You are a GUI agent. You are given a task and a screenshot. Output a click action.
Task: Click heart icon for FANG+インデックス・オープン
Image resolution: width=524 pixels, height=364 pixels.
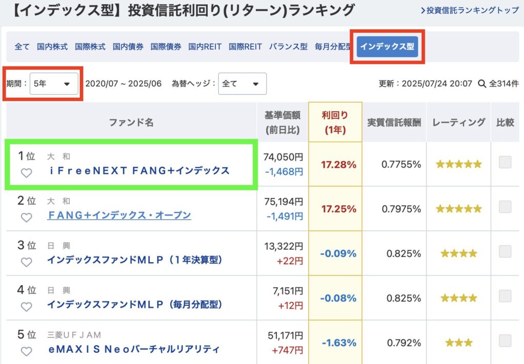26,218
